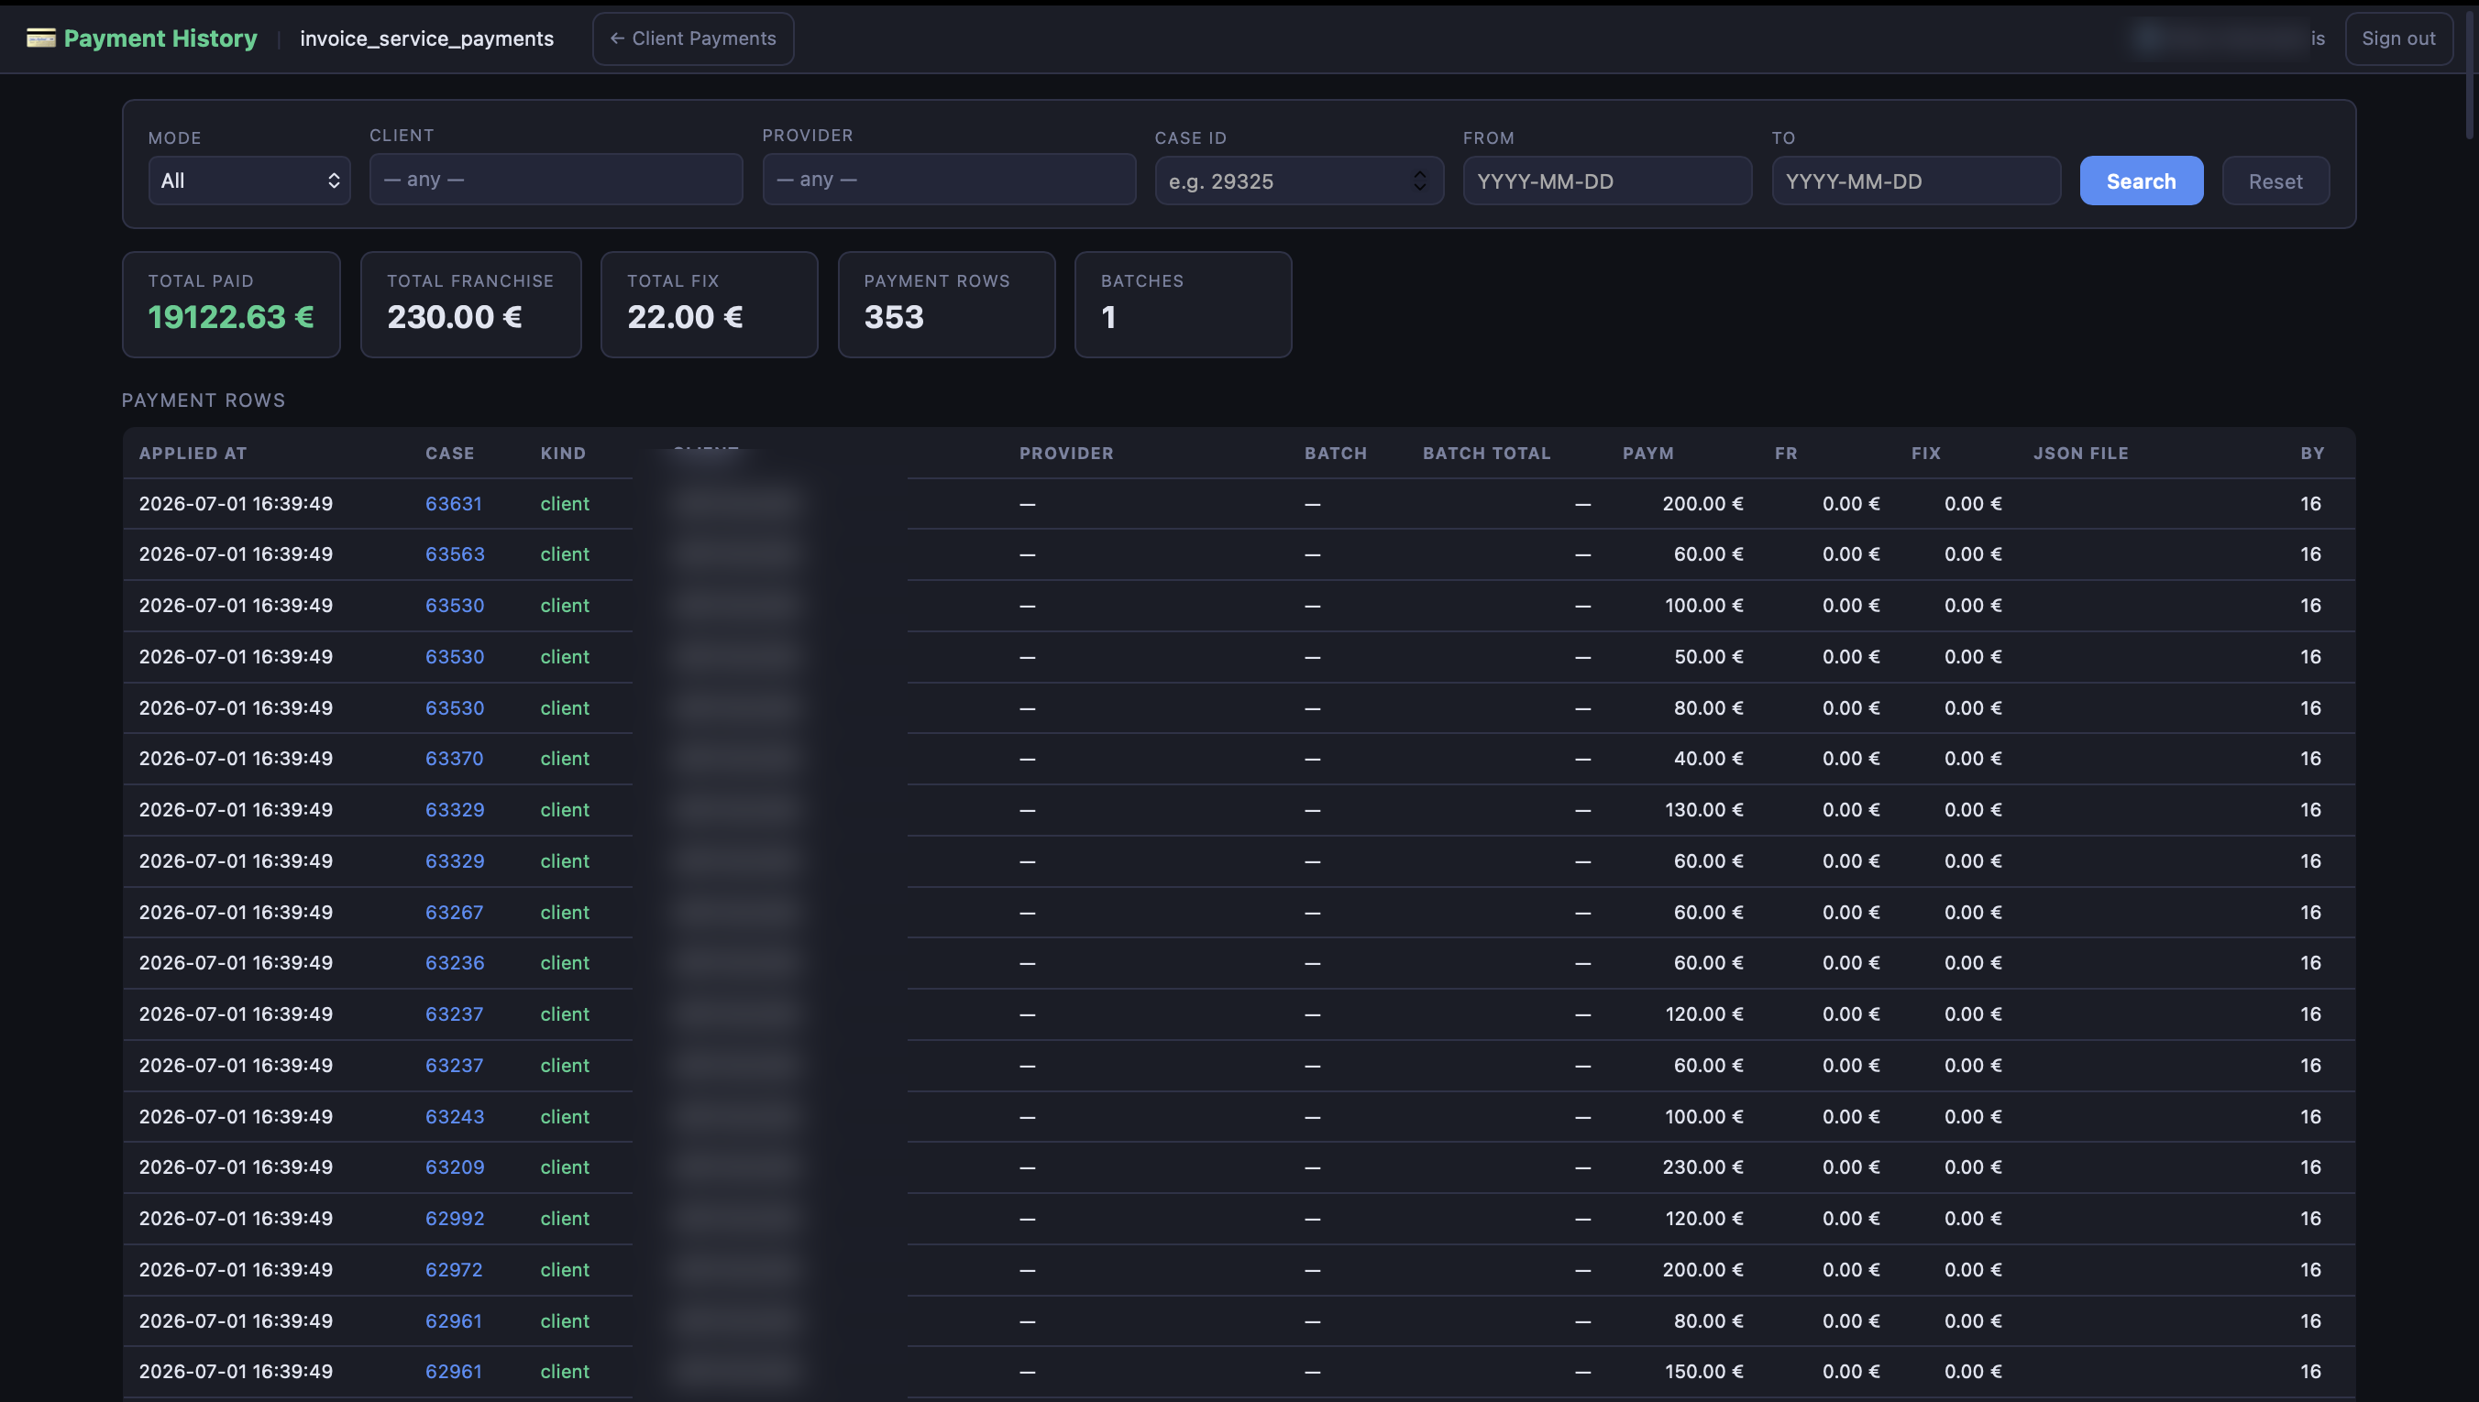
Task: Click the page vertical scrollbar
Action: (x=2473, y=77)
